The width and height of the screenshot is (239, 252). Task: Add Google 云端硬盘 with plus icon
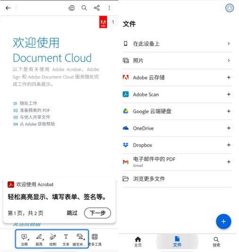point(229,111)
